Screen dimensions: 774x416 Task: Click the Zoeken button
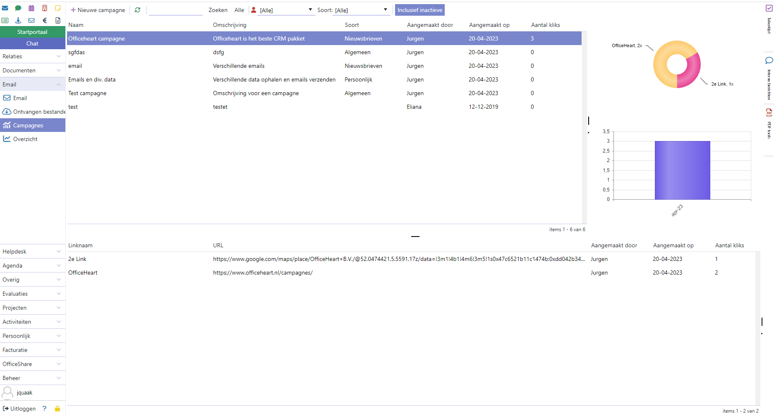218,10
